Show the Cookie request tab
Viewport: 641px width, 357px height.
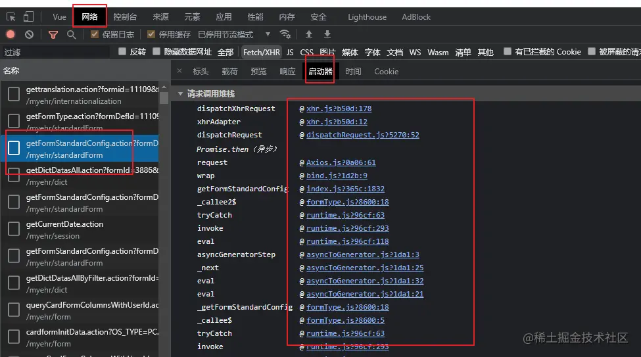[387, 72]
